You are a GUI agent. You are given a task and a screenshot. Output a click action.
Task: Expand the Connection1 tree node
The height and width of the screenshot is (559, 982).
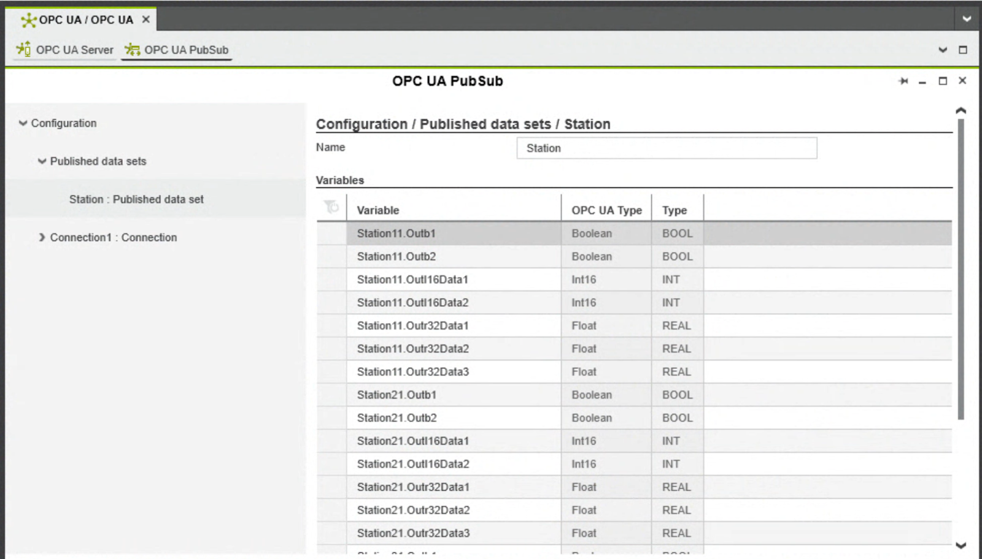point(42,237)
